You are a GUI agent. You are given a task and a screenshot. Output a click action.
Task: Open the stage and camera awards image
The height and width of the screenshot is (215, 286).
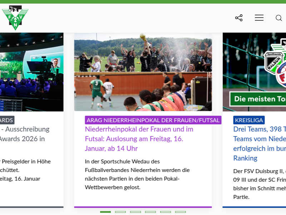point(31,72)
